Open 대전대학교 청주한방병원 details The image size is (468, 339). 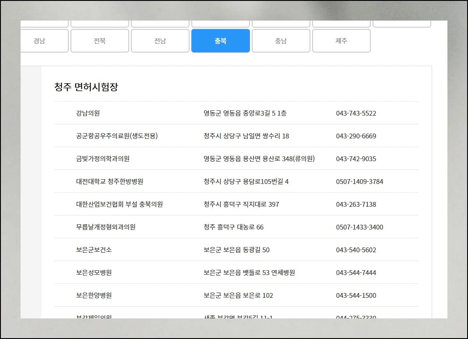110,181
